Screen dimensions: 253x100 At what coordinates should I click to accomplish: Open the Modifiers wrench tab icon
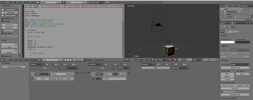coord(241,23)
